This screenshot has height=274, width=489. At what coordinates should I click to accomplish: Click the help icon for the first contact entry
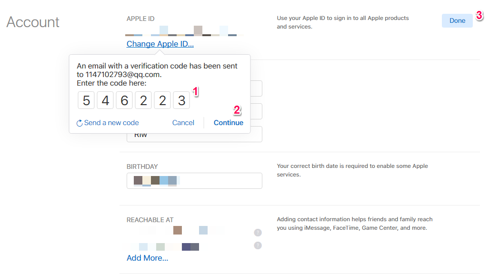258,233
